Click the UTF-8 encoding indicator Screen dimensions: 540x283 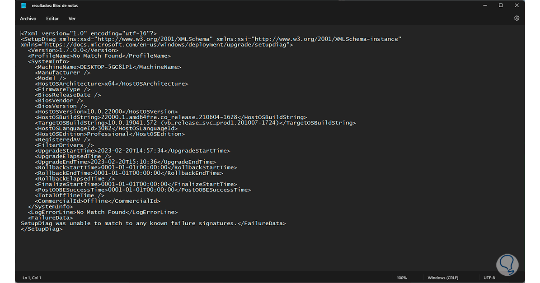point(489,278)
